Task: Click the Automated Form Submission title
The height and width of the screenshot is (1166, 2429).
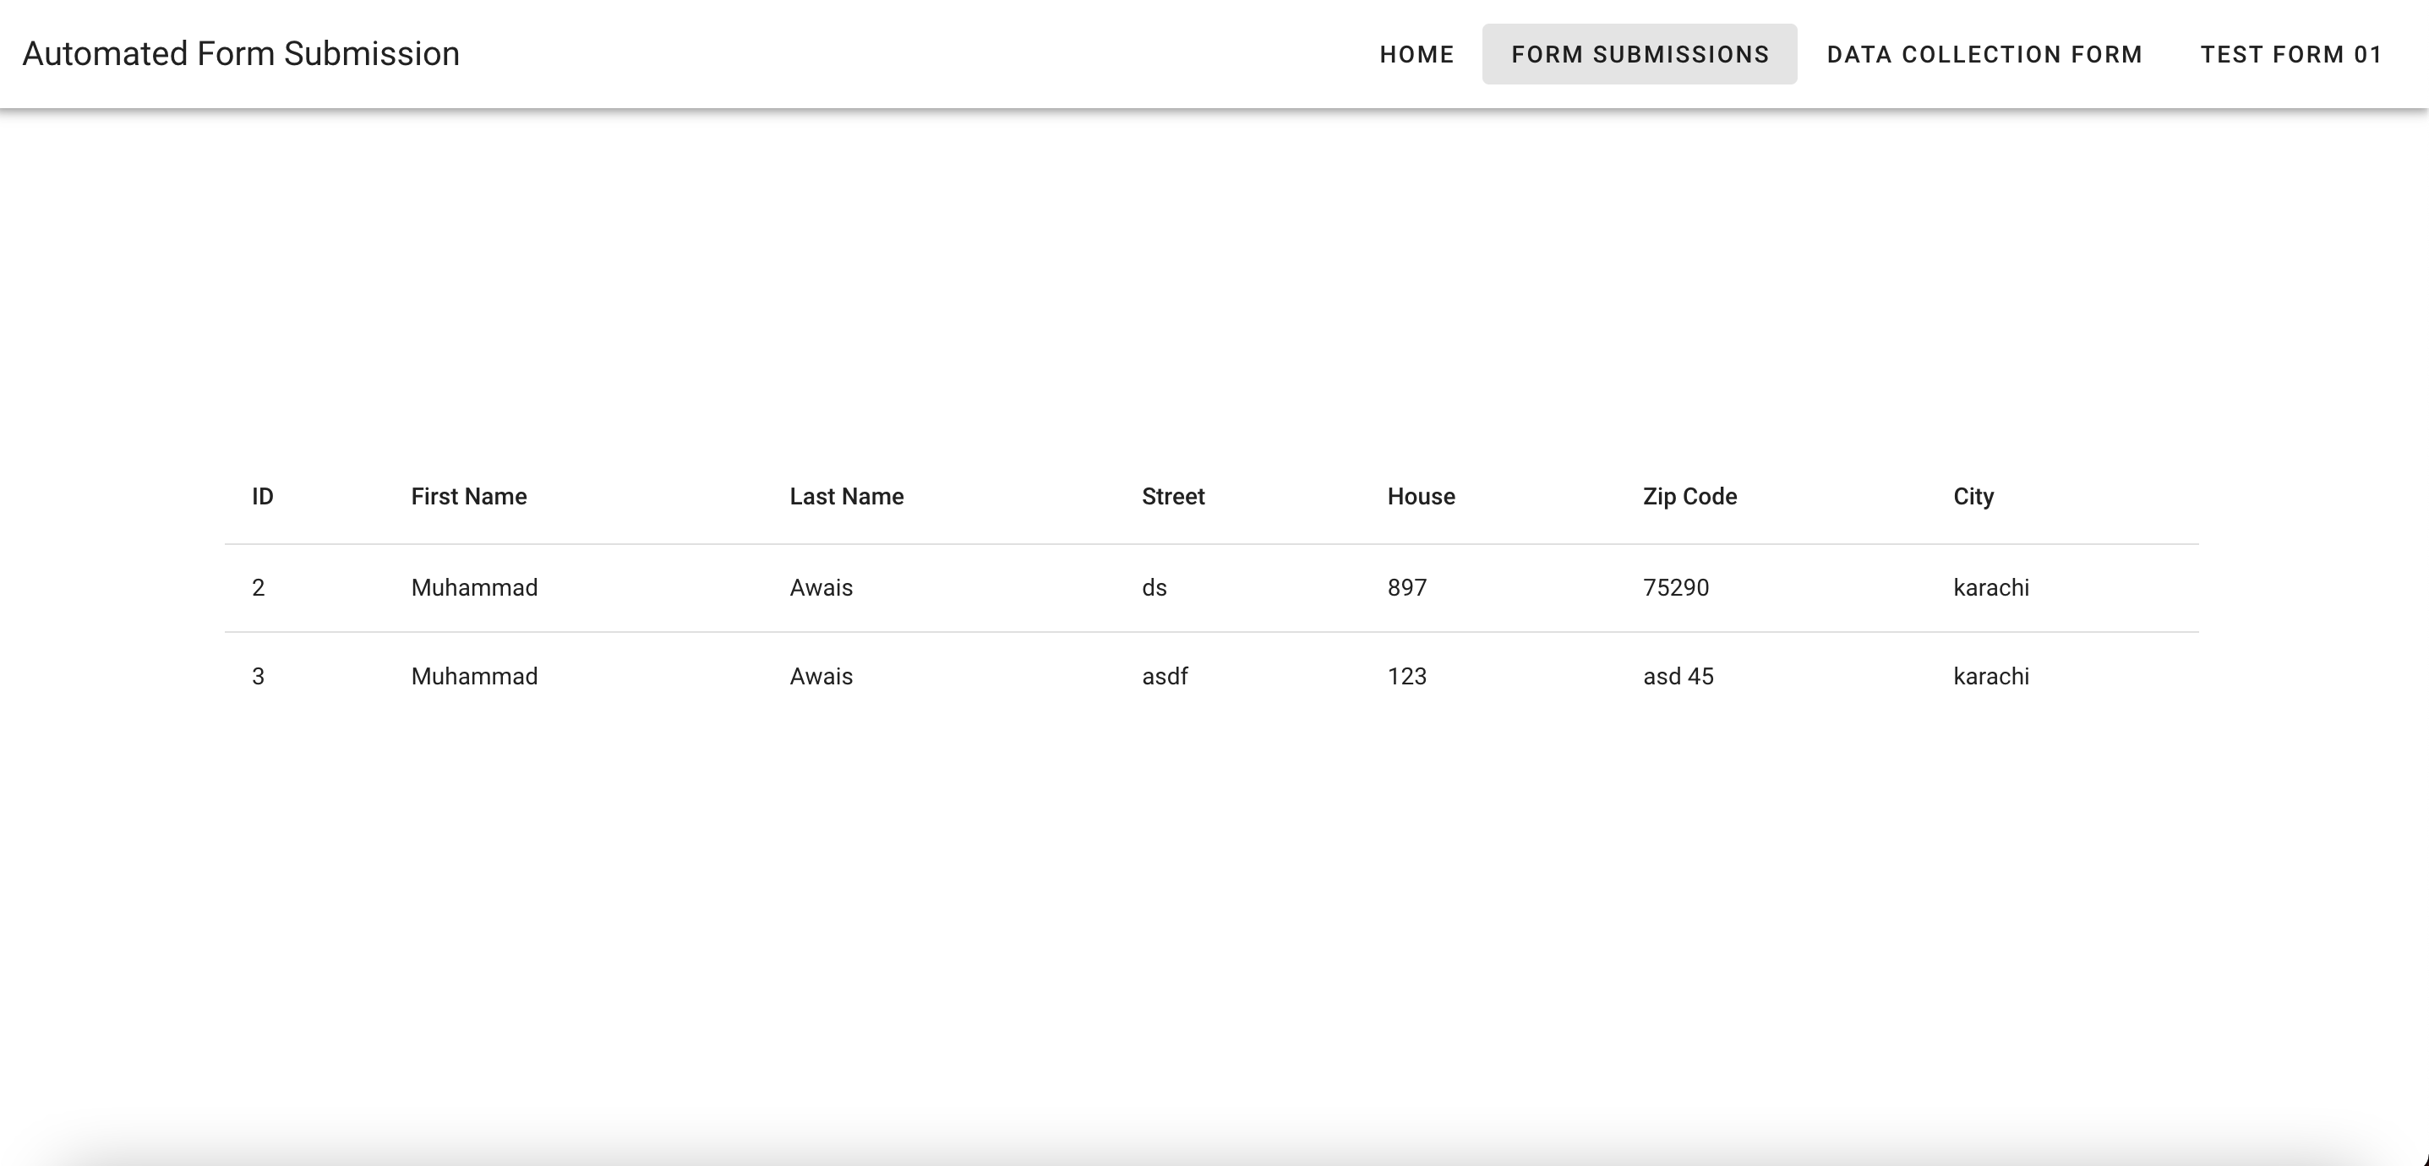Action: [242, 54]
